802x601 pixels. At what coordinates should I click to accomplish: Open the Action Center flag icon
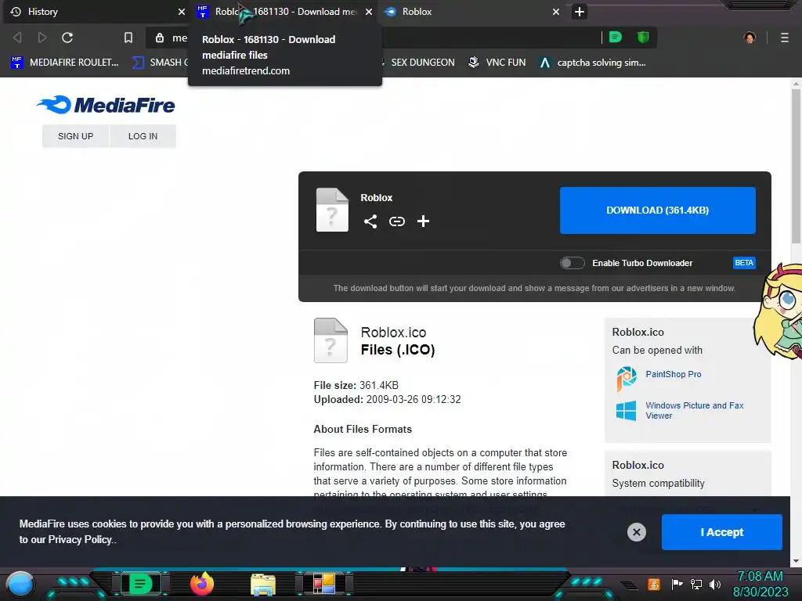(677, 584)
